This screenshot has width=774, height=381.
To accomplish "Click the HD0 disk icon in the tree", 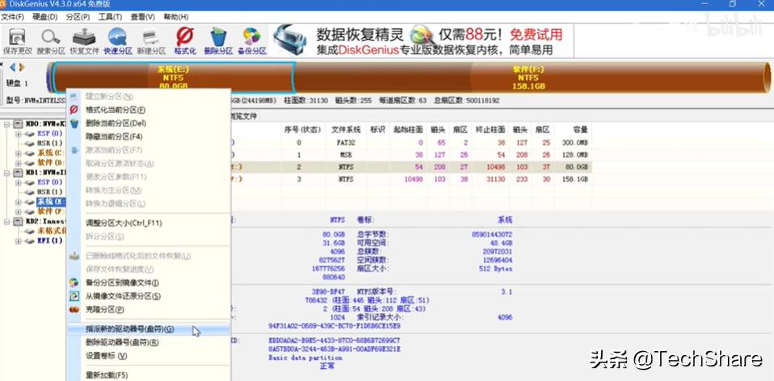I will (19, 124).
